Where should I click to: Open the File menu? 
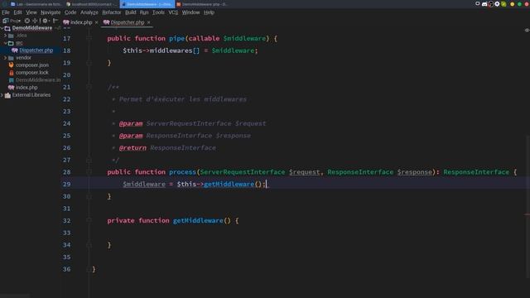[6, 12]
